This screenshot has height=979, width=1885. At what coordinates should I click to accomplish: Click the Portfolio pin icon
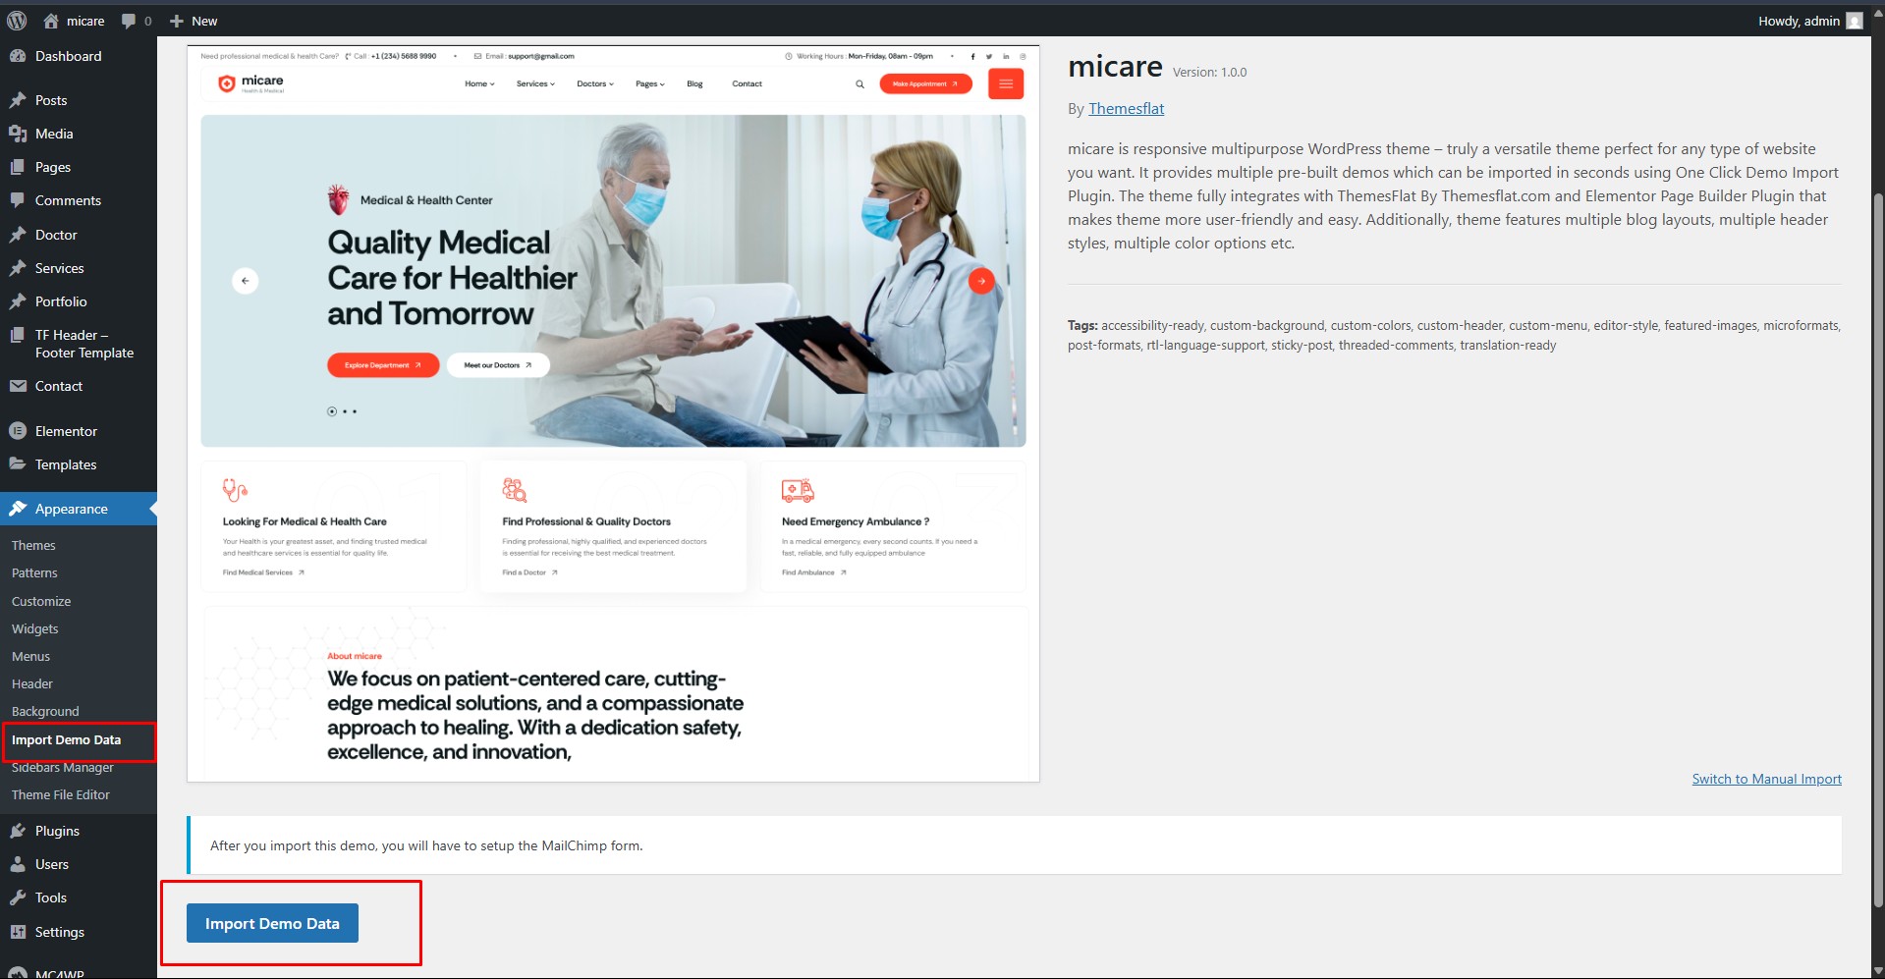[x=18, y=301]
